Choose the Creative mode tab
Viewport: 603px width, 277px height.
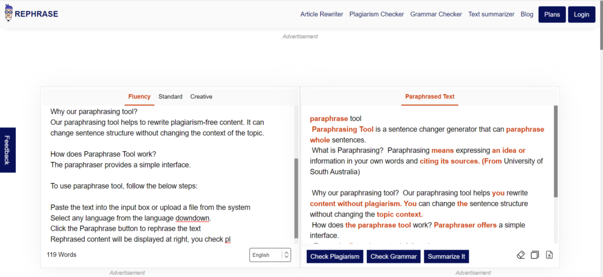pos(201,97)
